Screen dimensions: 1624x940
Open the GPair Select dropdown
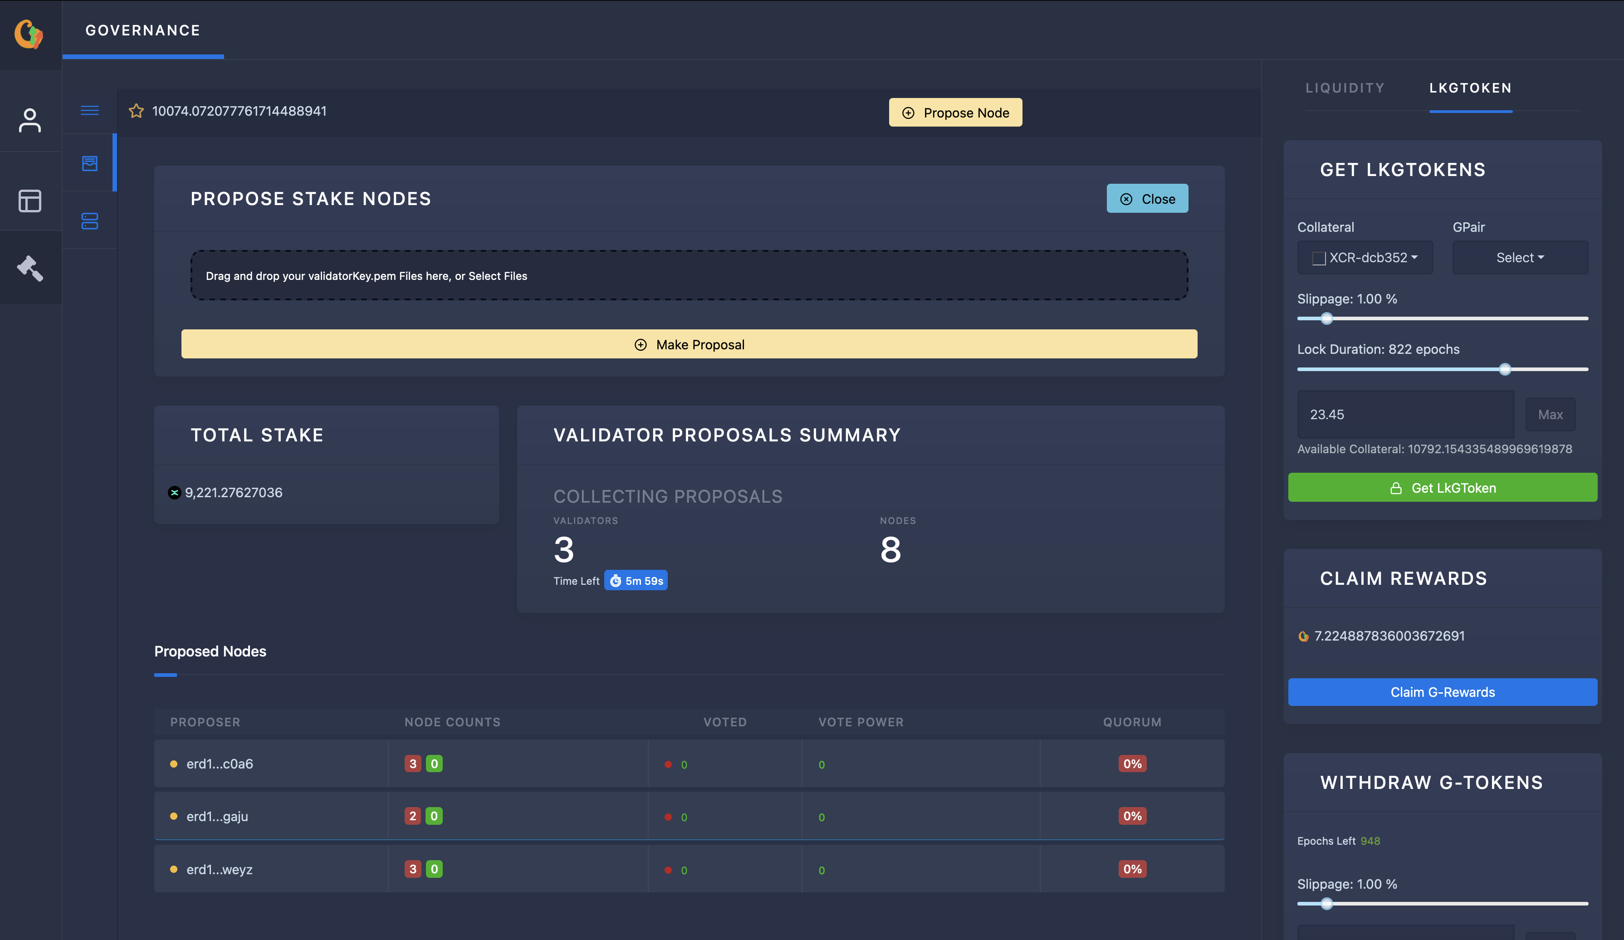1520,258
